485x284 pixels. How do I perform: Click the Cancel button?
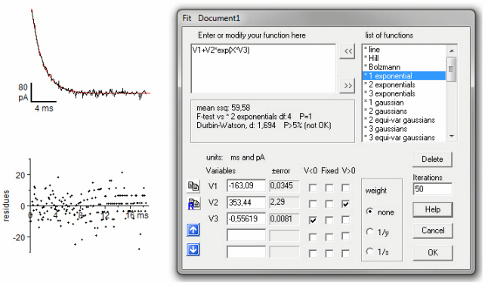point(432,231)
